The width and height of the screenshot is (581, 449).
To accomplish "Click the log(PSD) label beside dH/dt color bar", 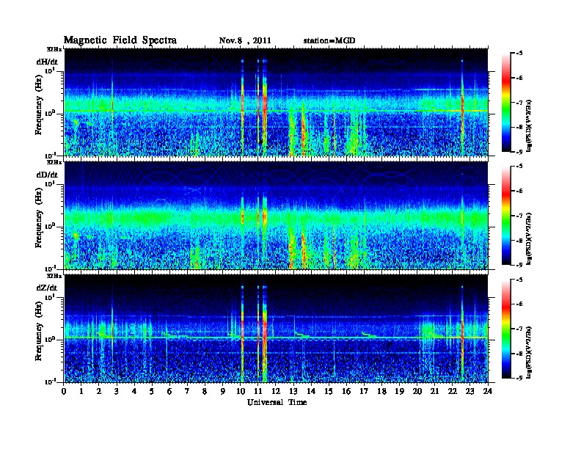I will point(530,125).
